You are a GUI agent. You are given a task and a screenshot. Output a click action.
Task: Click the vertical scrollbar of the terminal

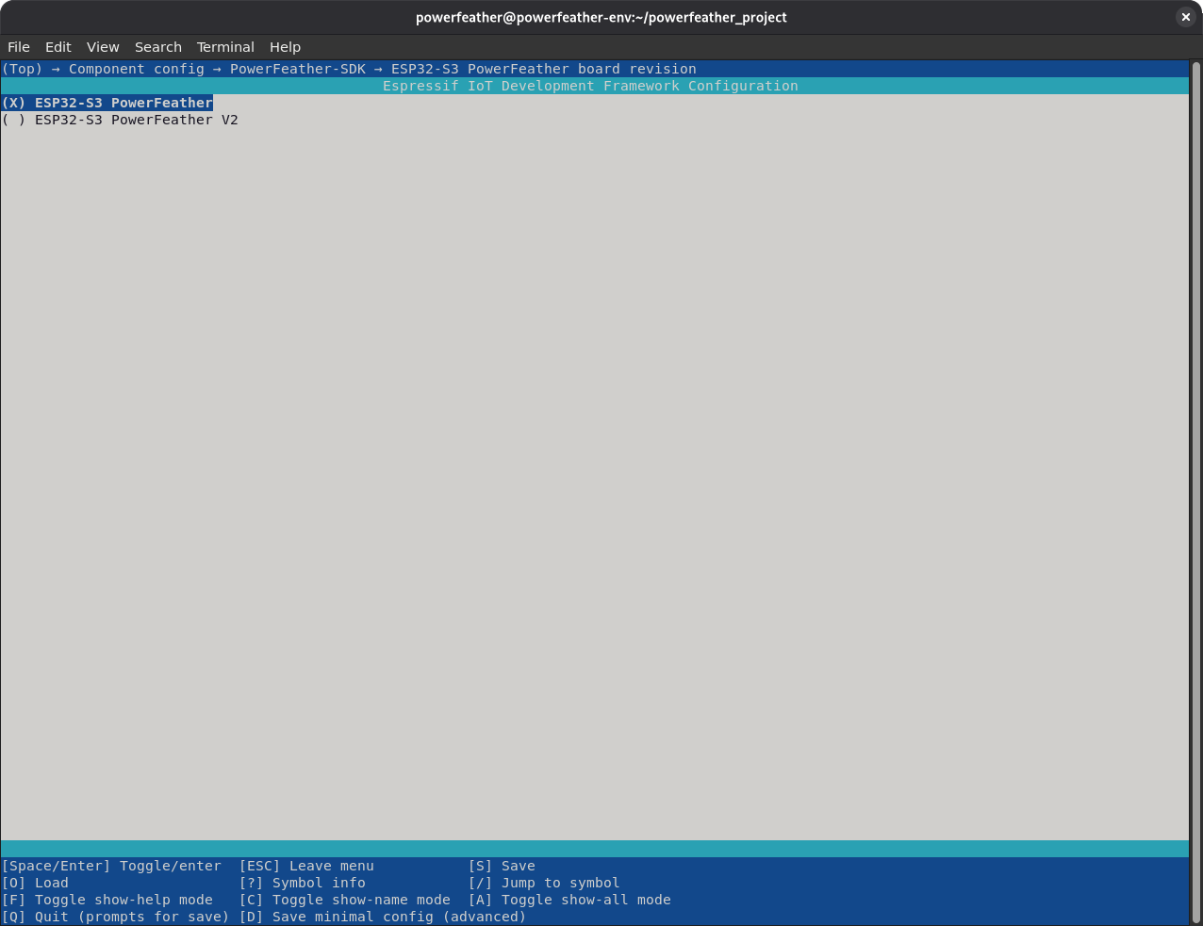click(1195, 493)
